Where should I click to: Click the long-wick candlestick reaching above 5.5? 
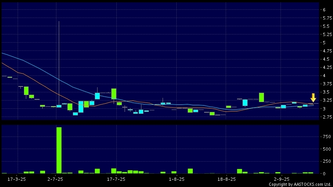(x=59, y=64)
